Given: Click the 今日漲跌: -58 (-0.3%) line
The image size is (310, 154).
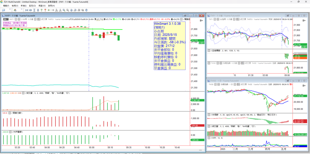Looking at the screenshot, I should click(170, 42).
